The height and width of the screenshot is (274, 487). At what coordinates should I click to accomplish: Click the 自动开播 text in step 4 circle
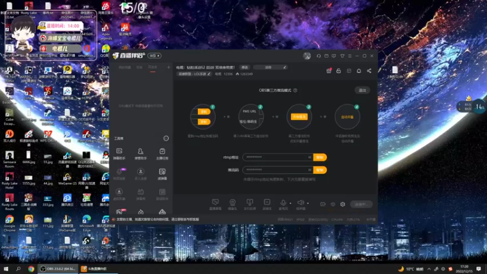[347, 117]
